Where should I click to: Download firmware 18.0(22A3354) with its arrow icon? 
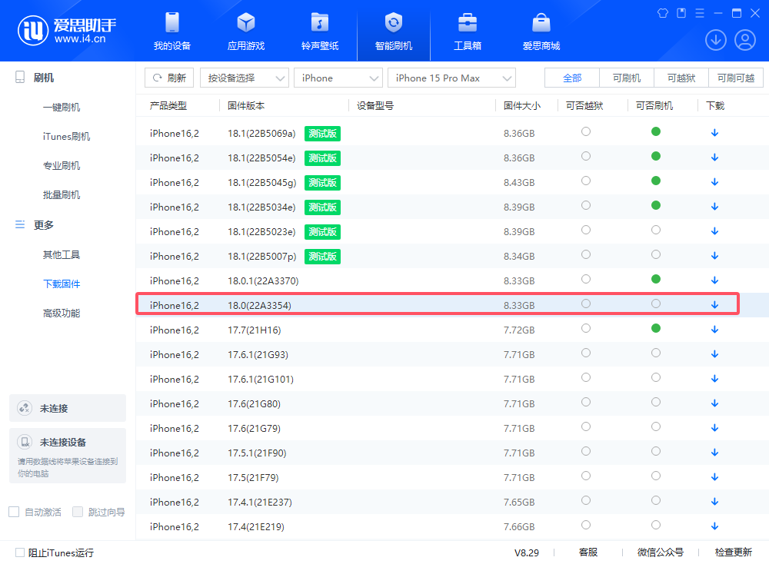[x=714, y=304]
